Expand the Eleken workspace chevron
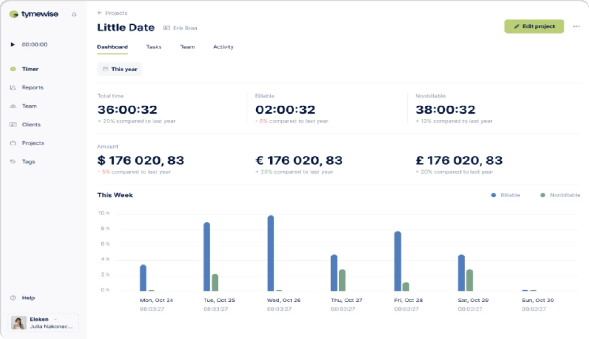This screenshot has height=339, width=589. pos(55,319)
